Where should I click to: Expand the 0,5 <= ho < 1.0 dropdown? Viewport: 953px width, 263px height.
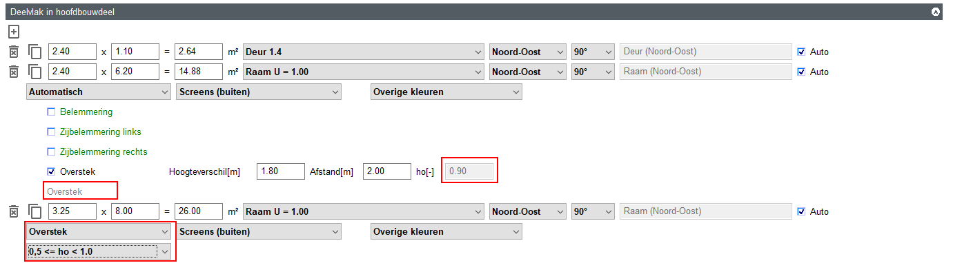(98, 251)
